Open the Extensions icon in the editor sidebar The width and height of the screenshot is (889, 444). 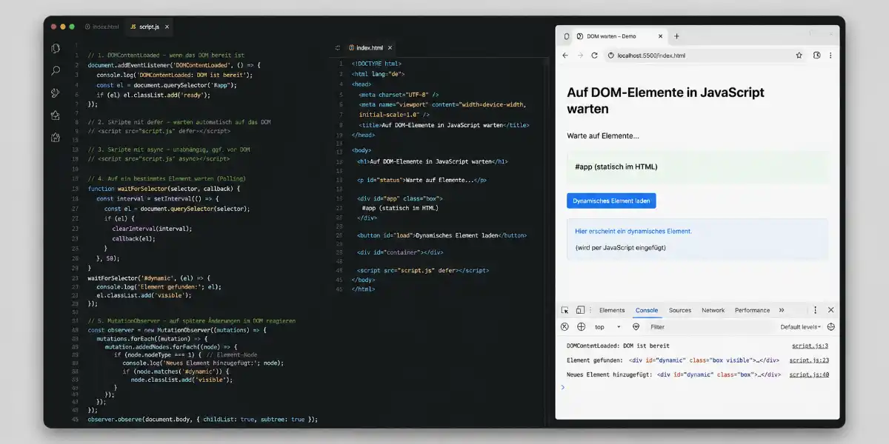click(x=56, y=137)
